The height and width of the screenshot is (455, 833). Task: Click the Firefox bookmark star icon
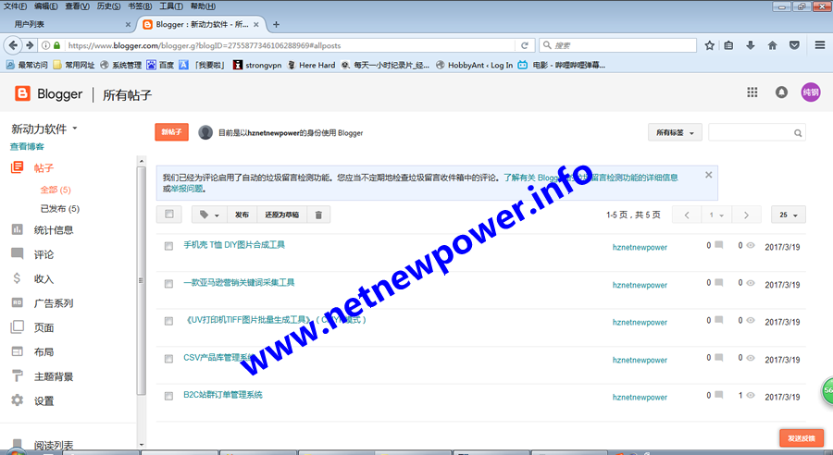[x=709, y=44]
